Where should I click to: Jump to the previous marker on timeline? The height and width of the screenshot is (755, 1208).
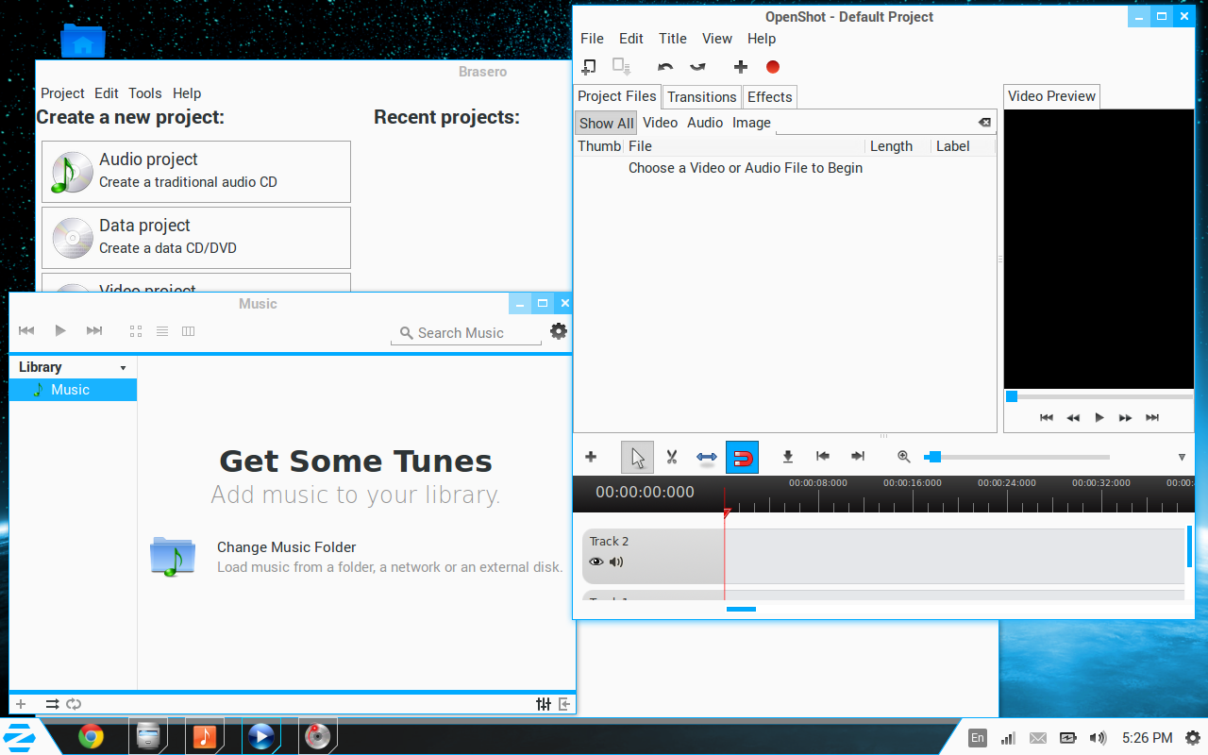823,457
